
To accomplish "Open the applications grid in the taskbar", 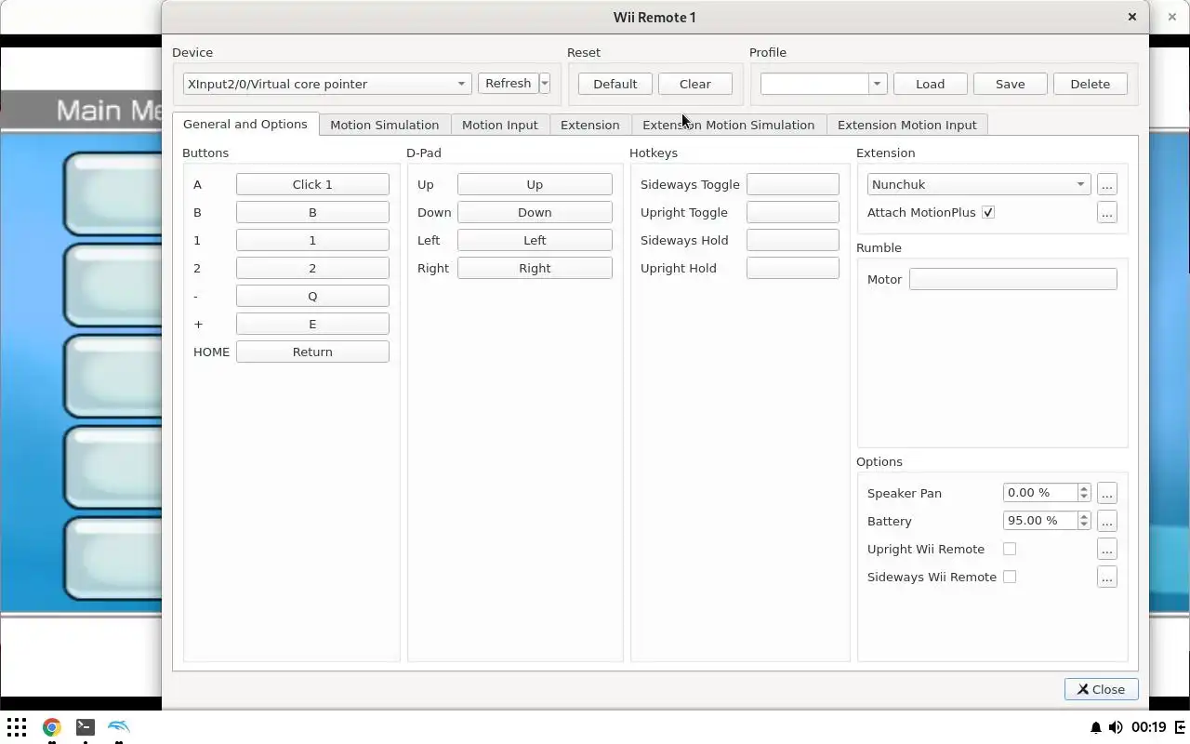I will click(x=17, y=727).
